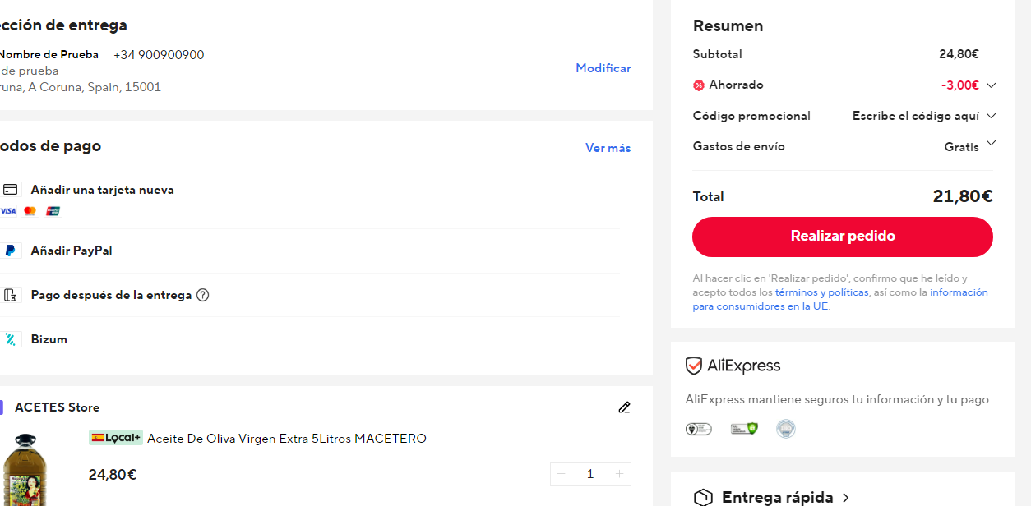Expand the Ahorrado savings details chevron

coord(991,85)
